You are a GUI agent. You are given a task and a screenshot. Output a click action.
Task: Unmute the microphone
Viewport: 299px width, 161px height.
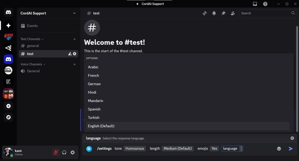(x=56, y=152)
